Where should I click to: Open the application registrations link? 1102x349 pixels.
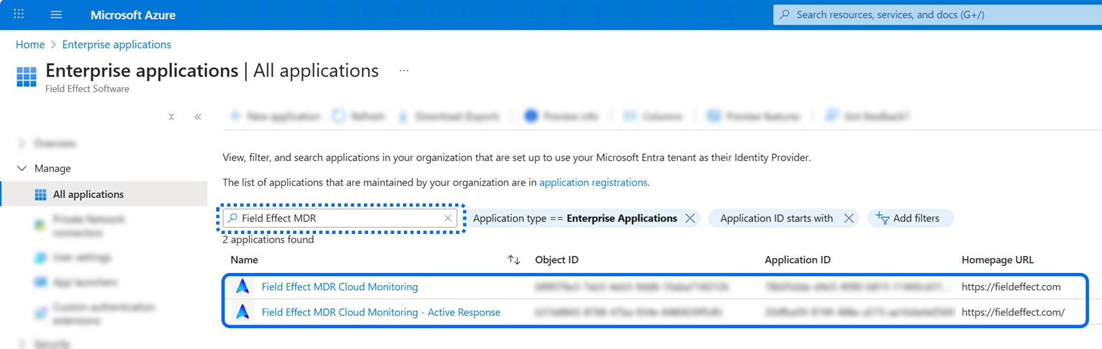click(x=593, y=183)
